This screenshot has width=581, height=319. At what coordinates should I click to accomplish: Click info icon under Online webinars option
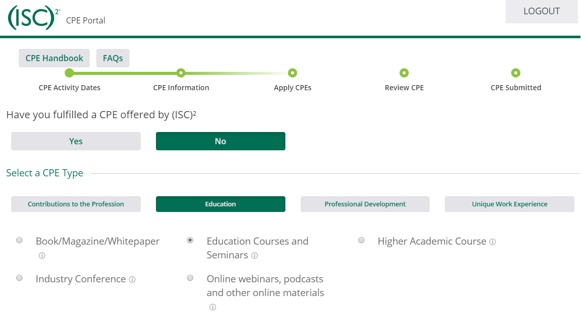pos(213,307)
